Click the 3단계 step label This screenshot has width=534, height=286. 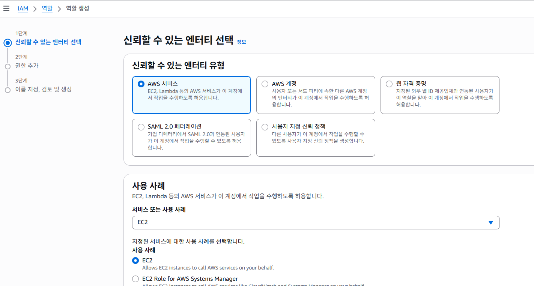point(21,81)
